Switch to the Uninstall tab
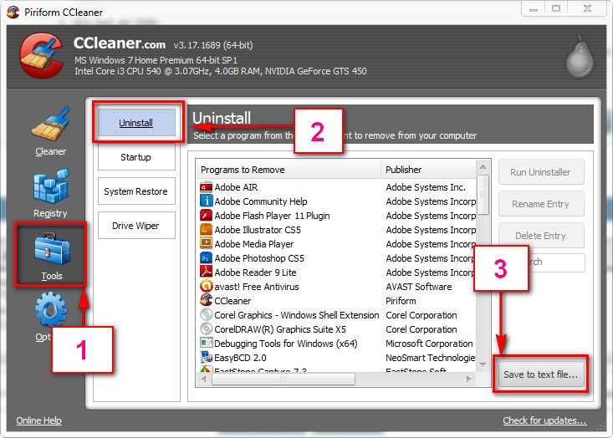613x438 pixels. point(136,123)
